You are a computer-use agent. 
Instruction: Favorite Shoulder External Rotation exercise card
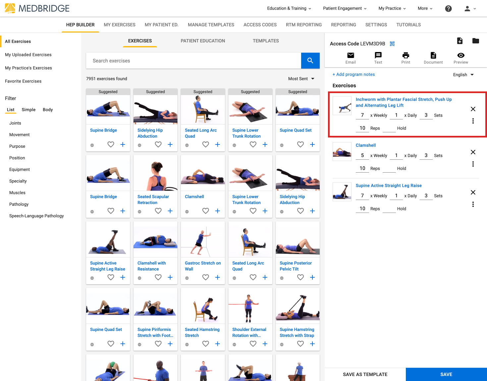[x=253, y=344]
